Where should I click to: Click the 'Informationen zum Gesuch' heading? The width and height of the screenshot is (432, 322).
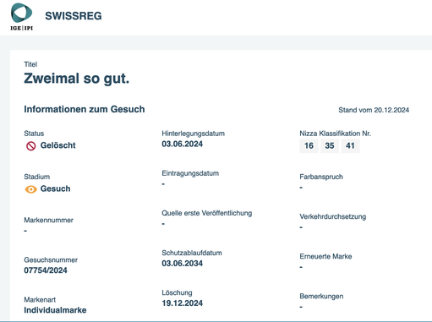85,109
